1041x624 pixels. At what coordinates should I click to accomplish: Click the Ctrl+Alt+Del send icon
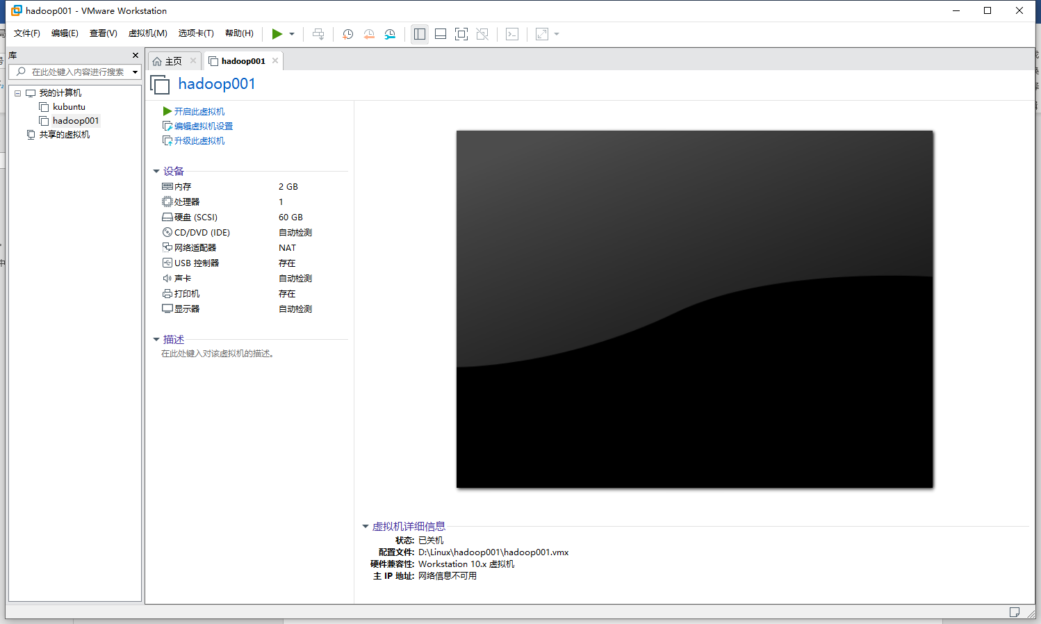tap(318, 34)
